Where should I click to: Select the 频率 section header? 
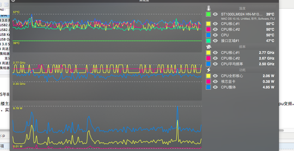(x=242, y=47)
